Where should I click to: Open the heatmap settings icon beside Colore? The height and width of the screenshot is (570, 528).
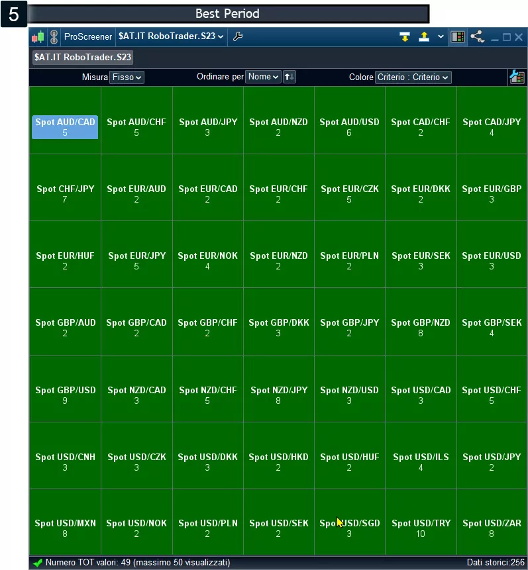tap(517, 77)
